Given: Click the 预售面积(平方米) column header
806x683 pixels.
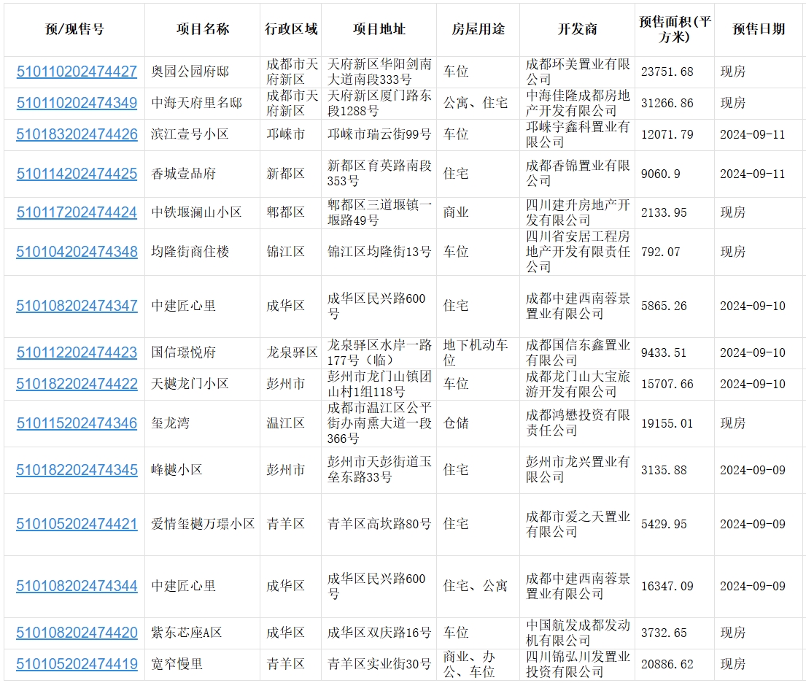Looking at the screenshot, I should [675, 29].
